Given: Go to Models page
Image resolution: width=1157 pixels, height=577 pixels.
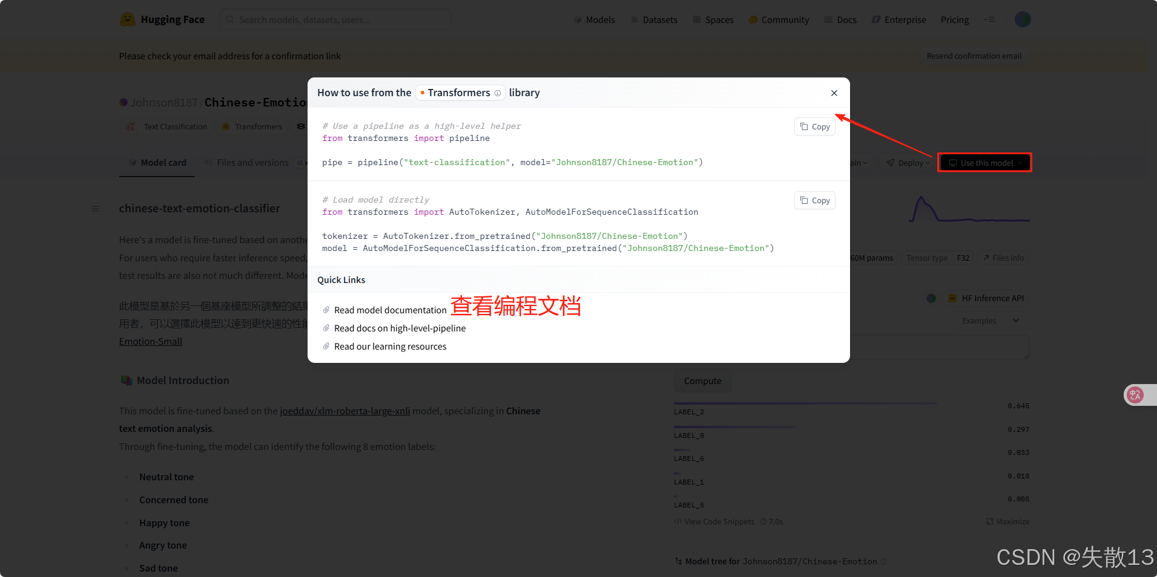Looking at the screenshot, I should (x=595, y=19).
